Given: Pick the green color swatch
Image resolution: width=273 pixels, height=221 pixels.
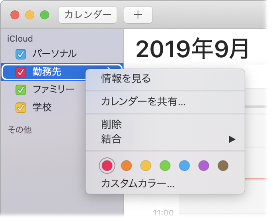Looking at the screenshot, I should click(165, 165).
